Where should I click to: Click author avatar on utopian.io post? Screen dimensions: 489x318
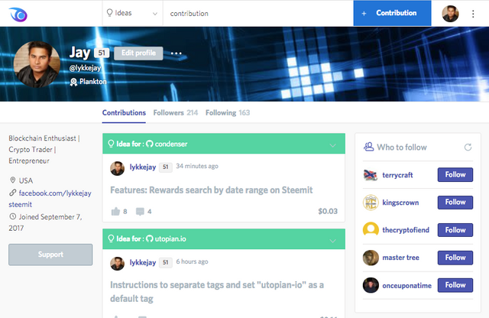click(x=117, y=264)
